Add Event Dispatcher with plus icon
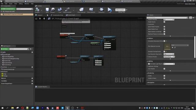 pyautogui.click(x=32, y=83)
